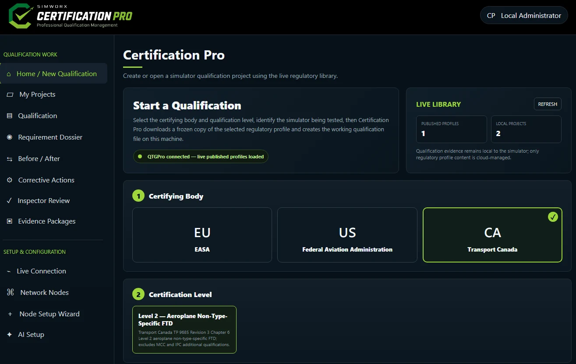576x364 pixels.
Task: Click the Published Profiles count tile
Action: (451, 129)
